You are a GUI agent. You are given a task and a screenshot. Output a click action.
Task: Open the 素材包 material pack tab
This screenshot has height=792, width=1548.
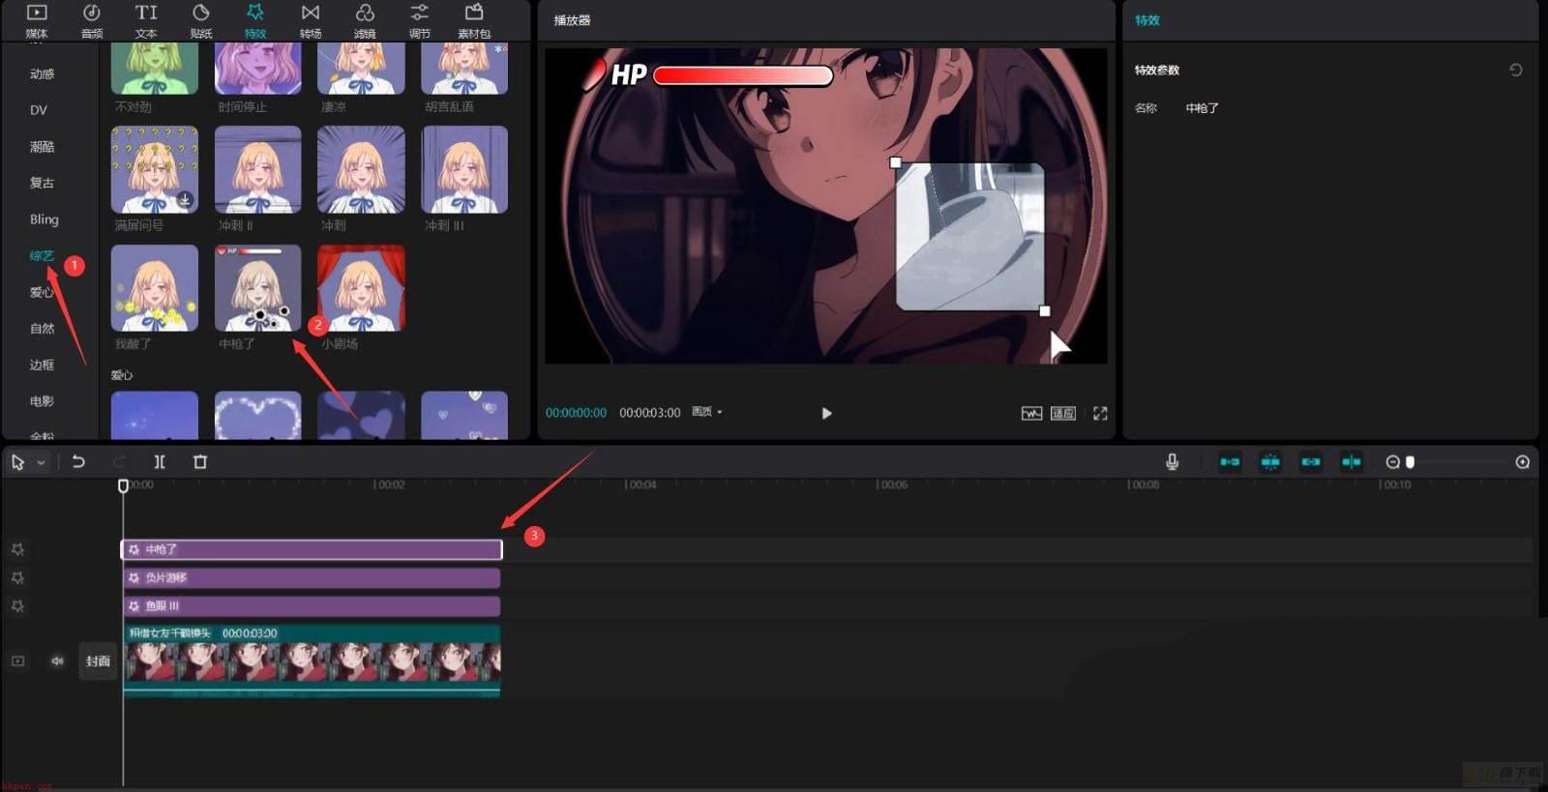point(474,20)
